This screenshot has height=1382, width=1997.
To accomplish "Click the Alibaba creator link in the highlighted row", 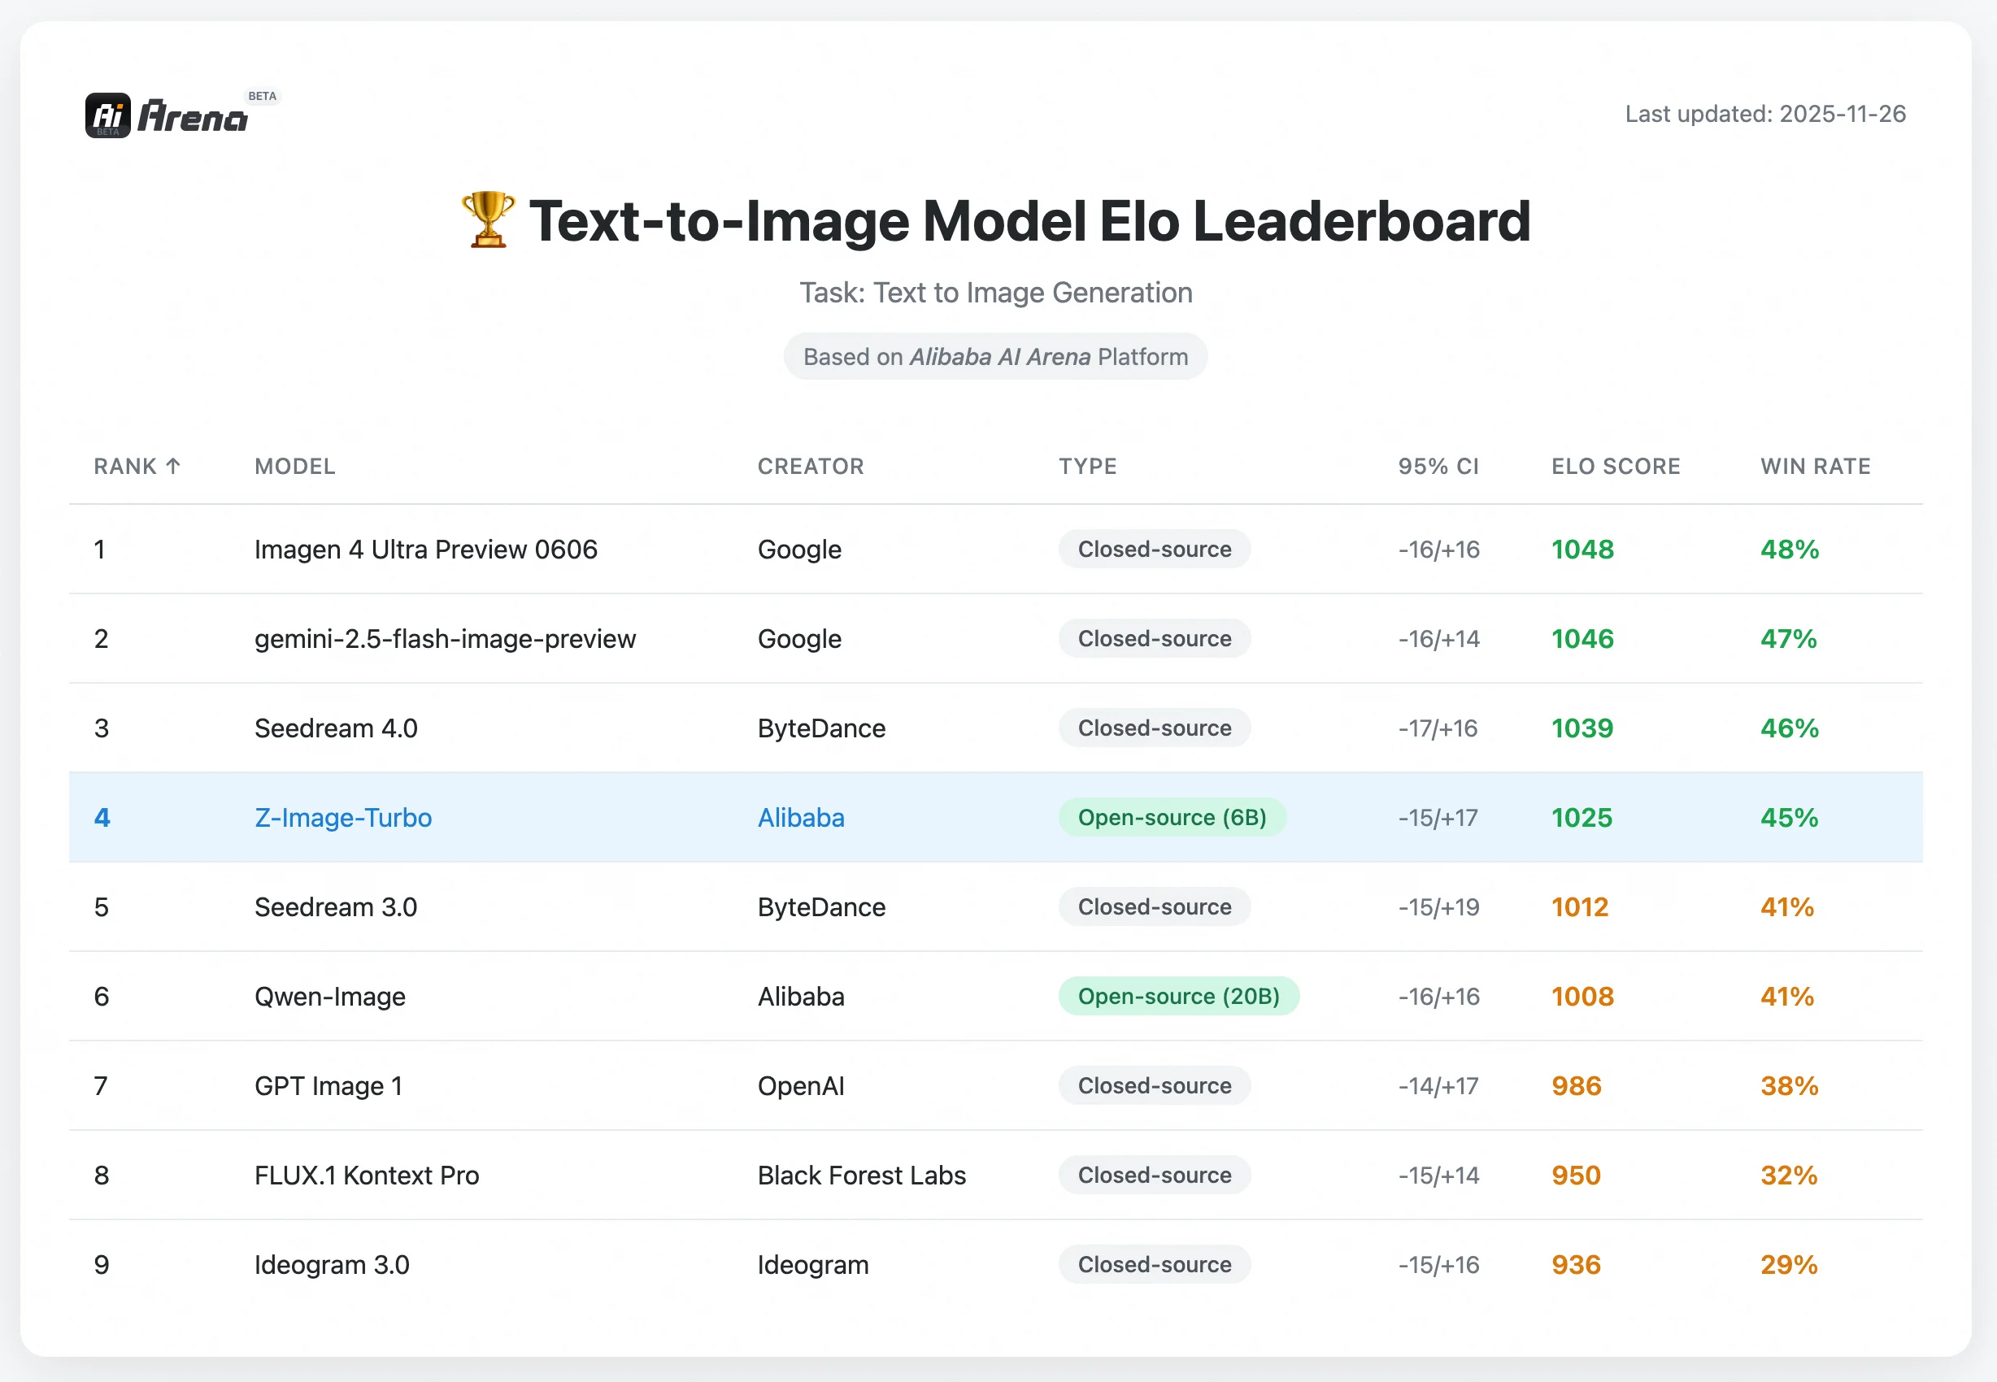I will click(x=800, y=818).
